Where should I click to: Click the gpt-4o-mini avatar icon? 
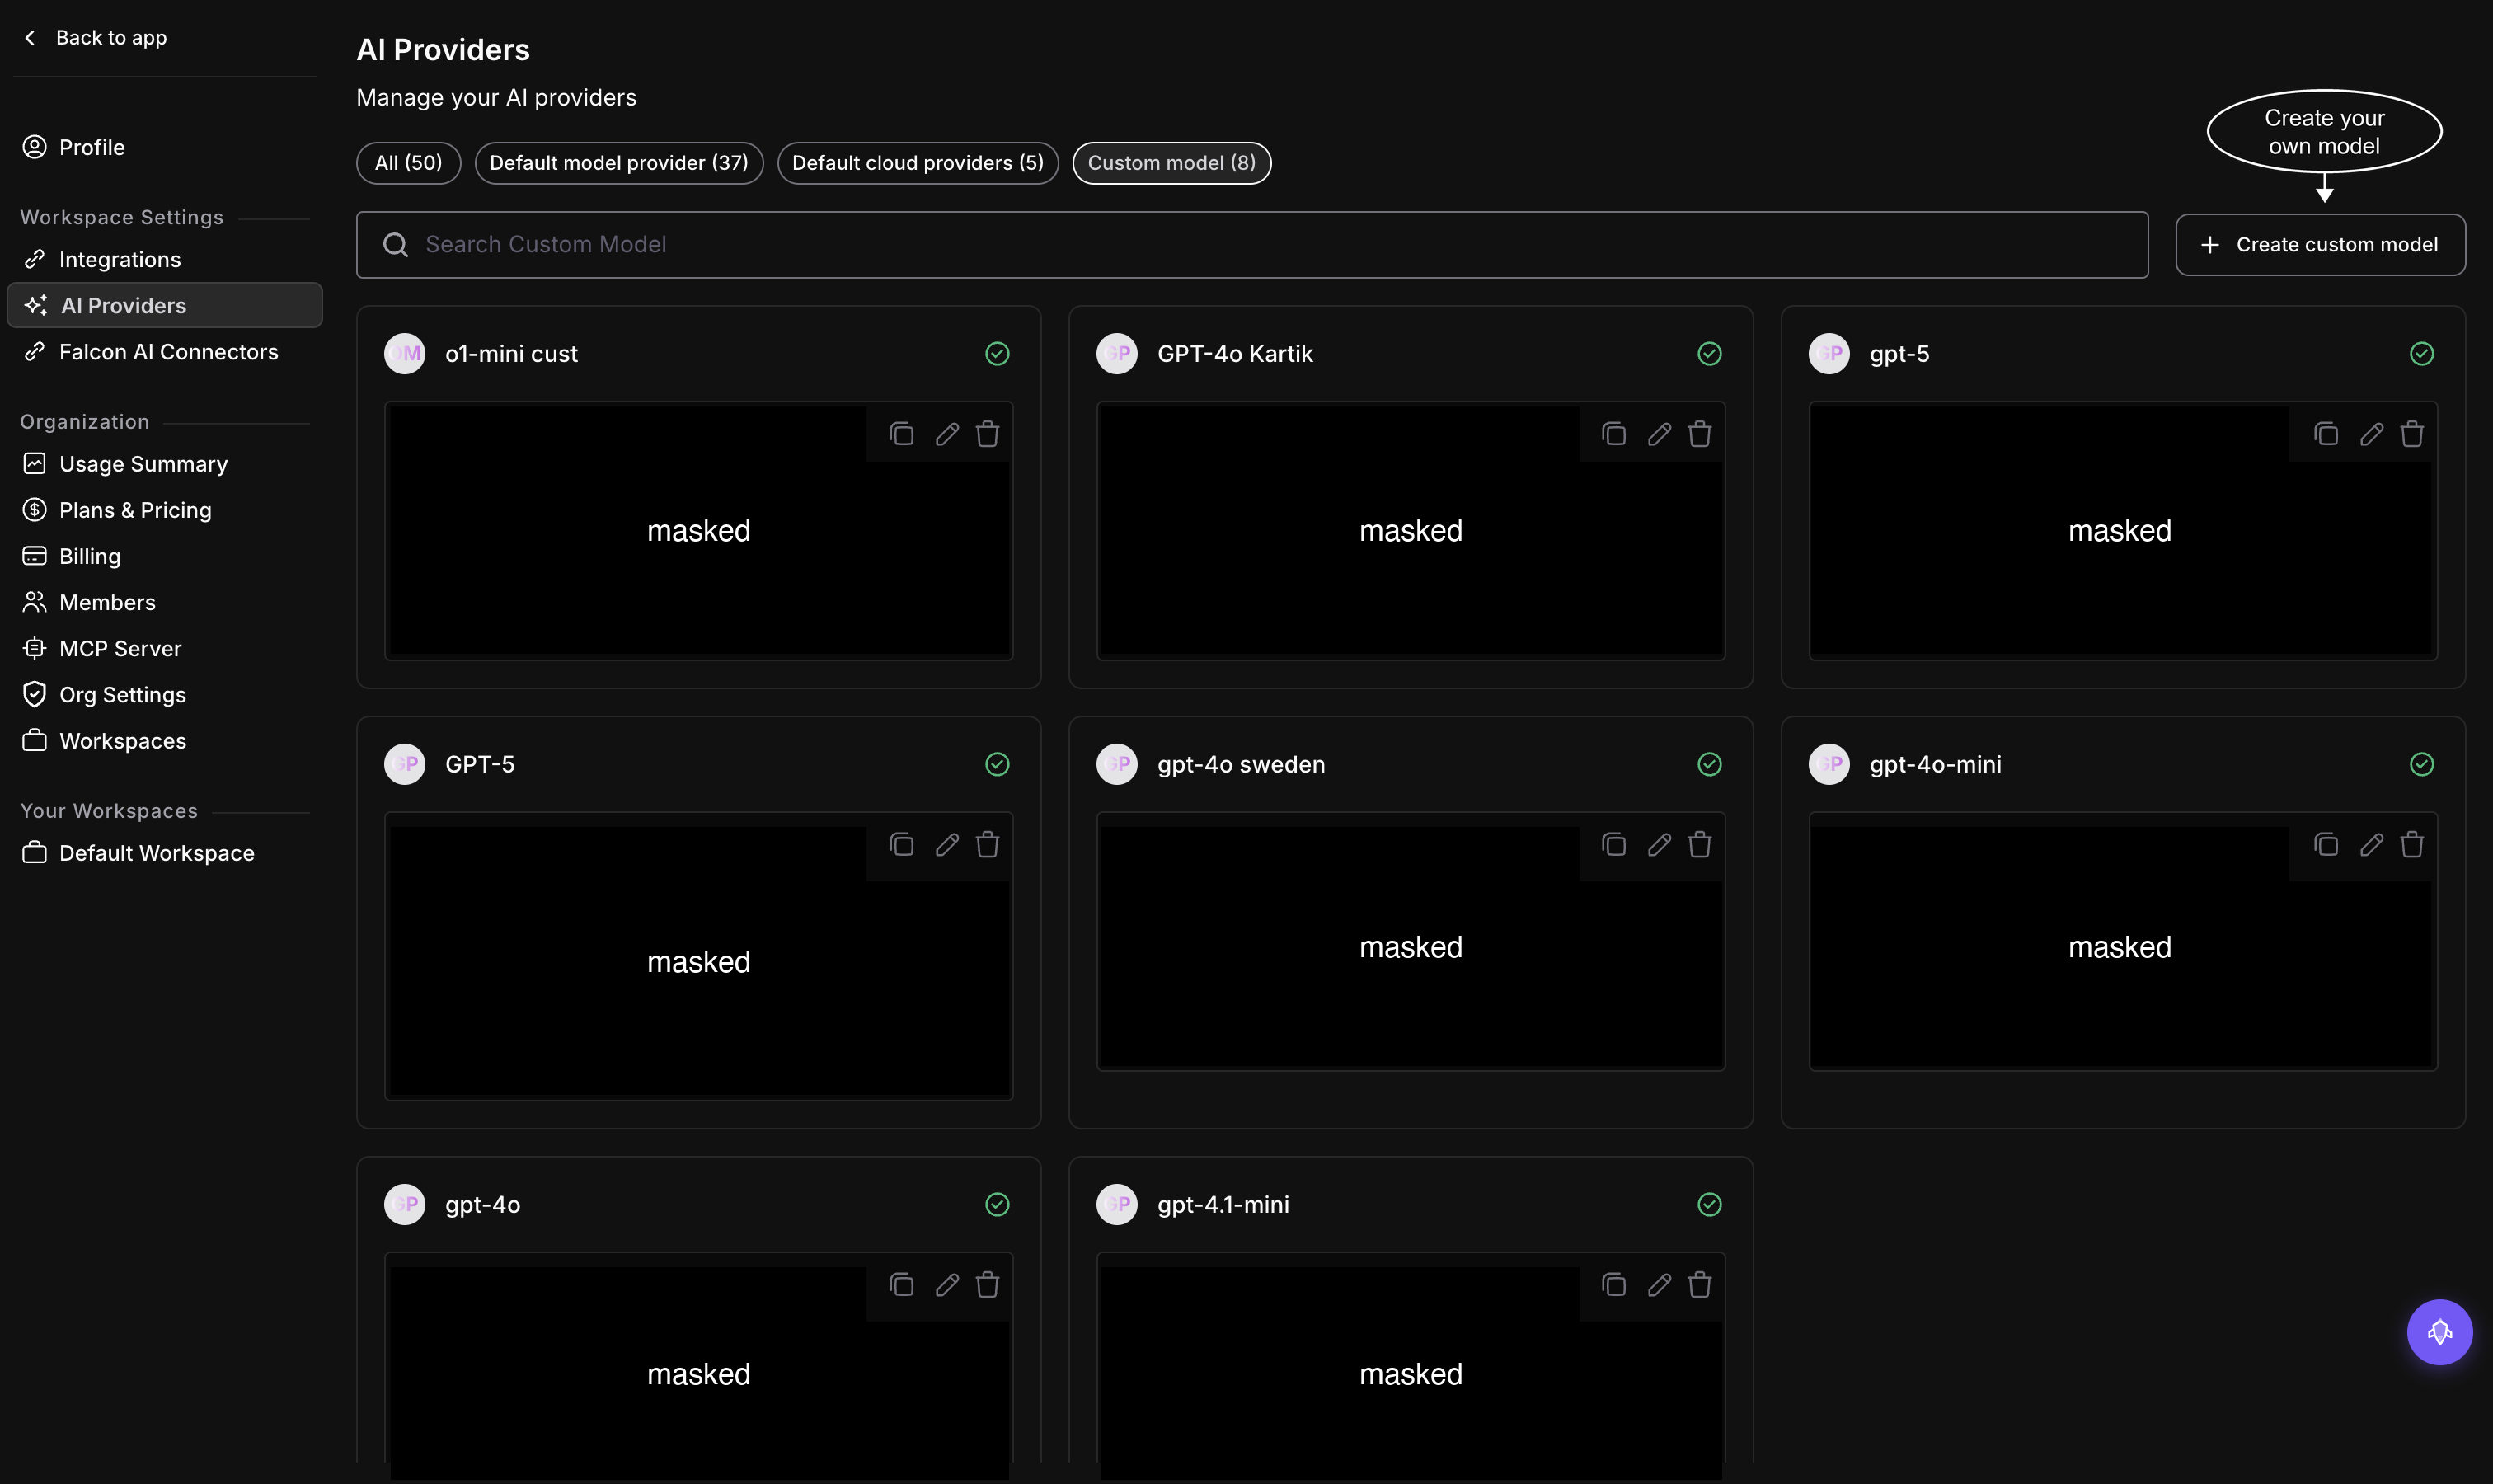pos(1829,765)
